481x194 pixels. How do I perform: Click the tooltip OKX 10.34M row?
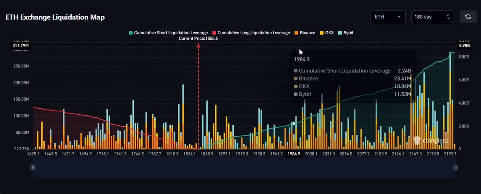point(353,86)
